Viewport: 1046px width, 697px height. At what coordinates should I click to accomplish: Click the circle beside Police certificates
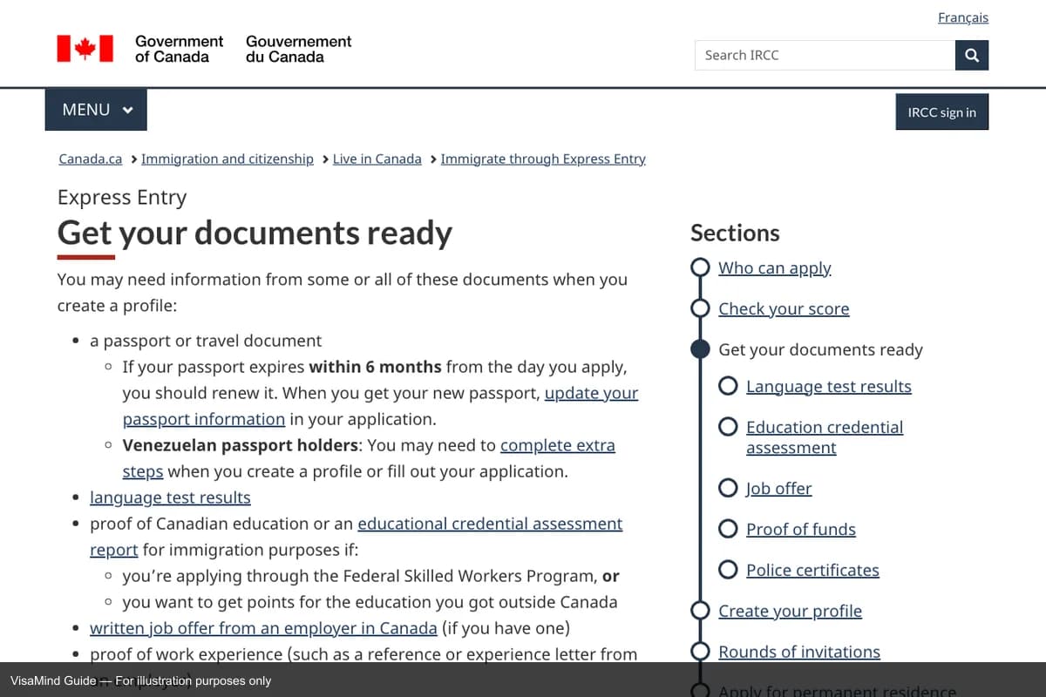point(728,569)
